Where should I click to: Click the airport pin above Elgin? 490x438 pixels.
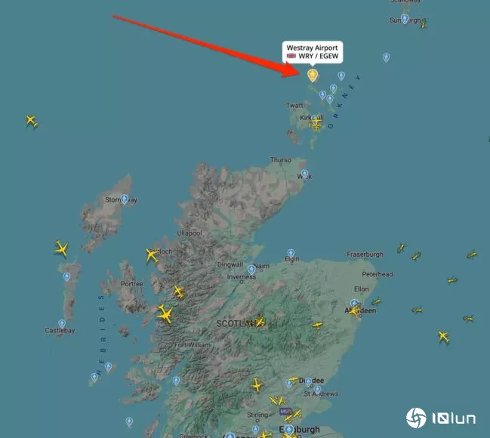click(291, 253)
